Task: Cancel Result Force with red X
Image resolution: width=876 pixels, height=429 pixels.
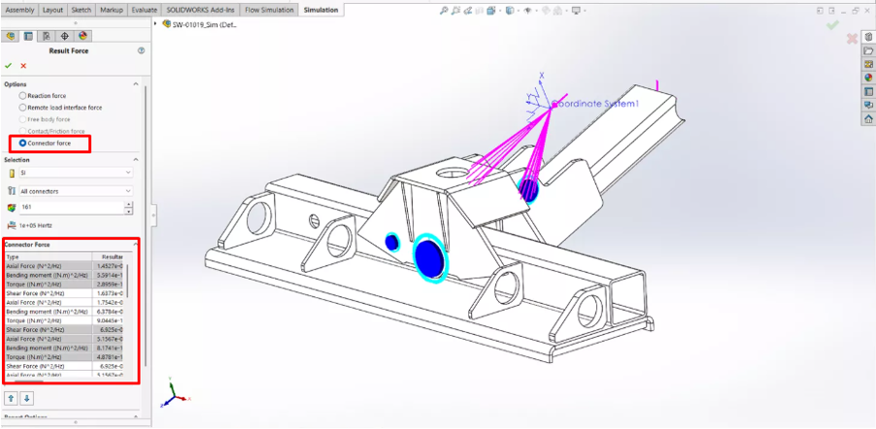Action: click(23, 66)
